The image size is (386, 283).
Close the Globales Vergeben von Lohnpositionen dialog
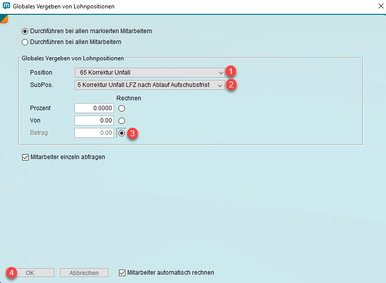[x=378, y=6]
